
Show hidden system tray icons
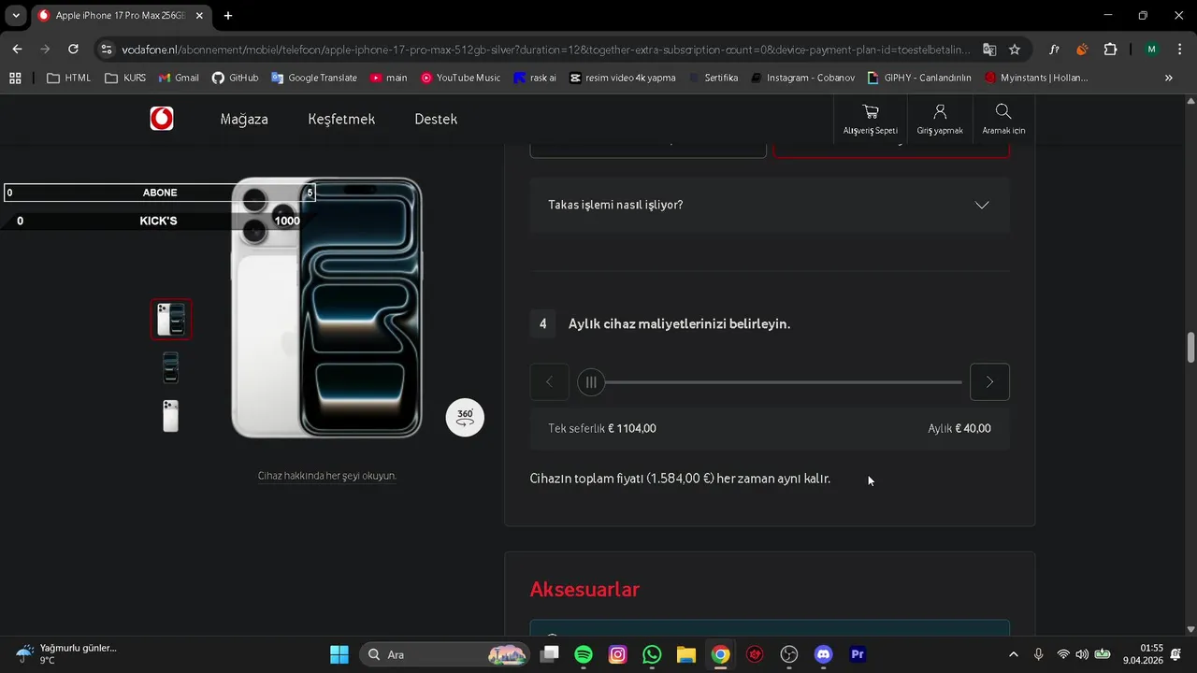tap(1014, 654)
